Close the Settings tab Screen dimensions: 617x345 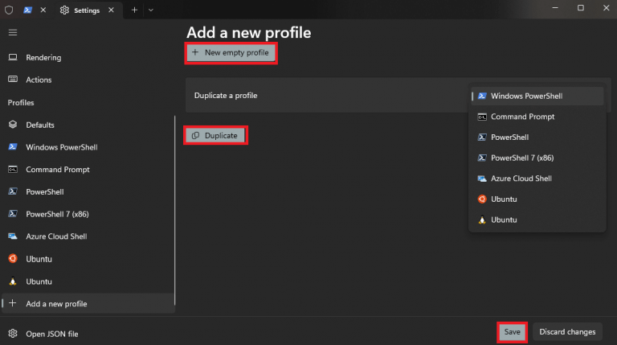[112, 10]
